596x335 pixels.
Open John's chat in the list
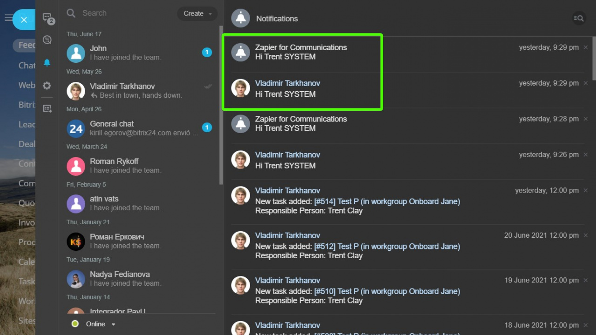tap(139, 53)
